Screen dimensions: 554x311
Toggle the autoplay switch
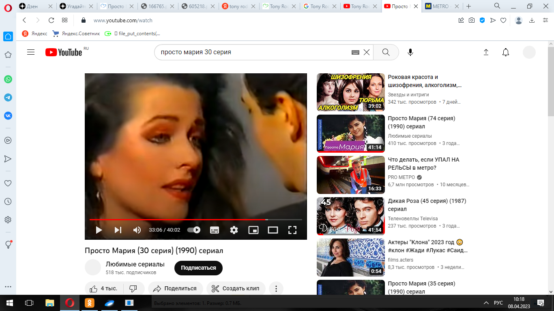194,230
